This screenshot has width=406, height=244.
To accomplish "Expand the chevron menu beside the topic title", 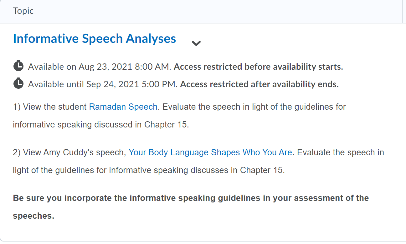I will pos(196,43).
